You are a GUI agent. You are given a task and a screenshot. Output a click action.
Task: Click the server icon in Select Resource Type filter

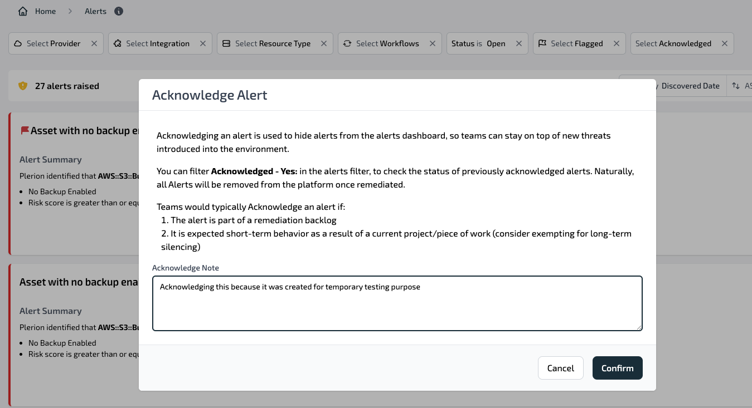[226, 43]
